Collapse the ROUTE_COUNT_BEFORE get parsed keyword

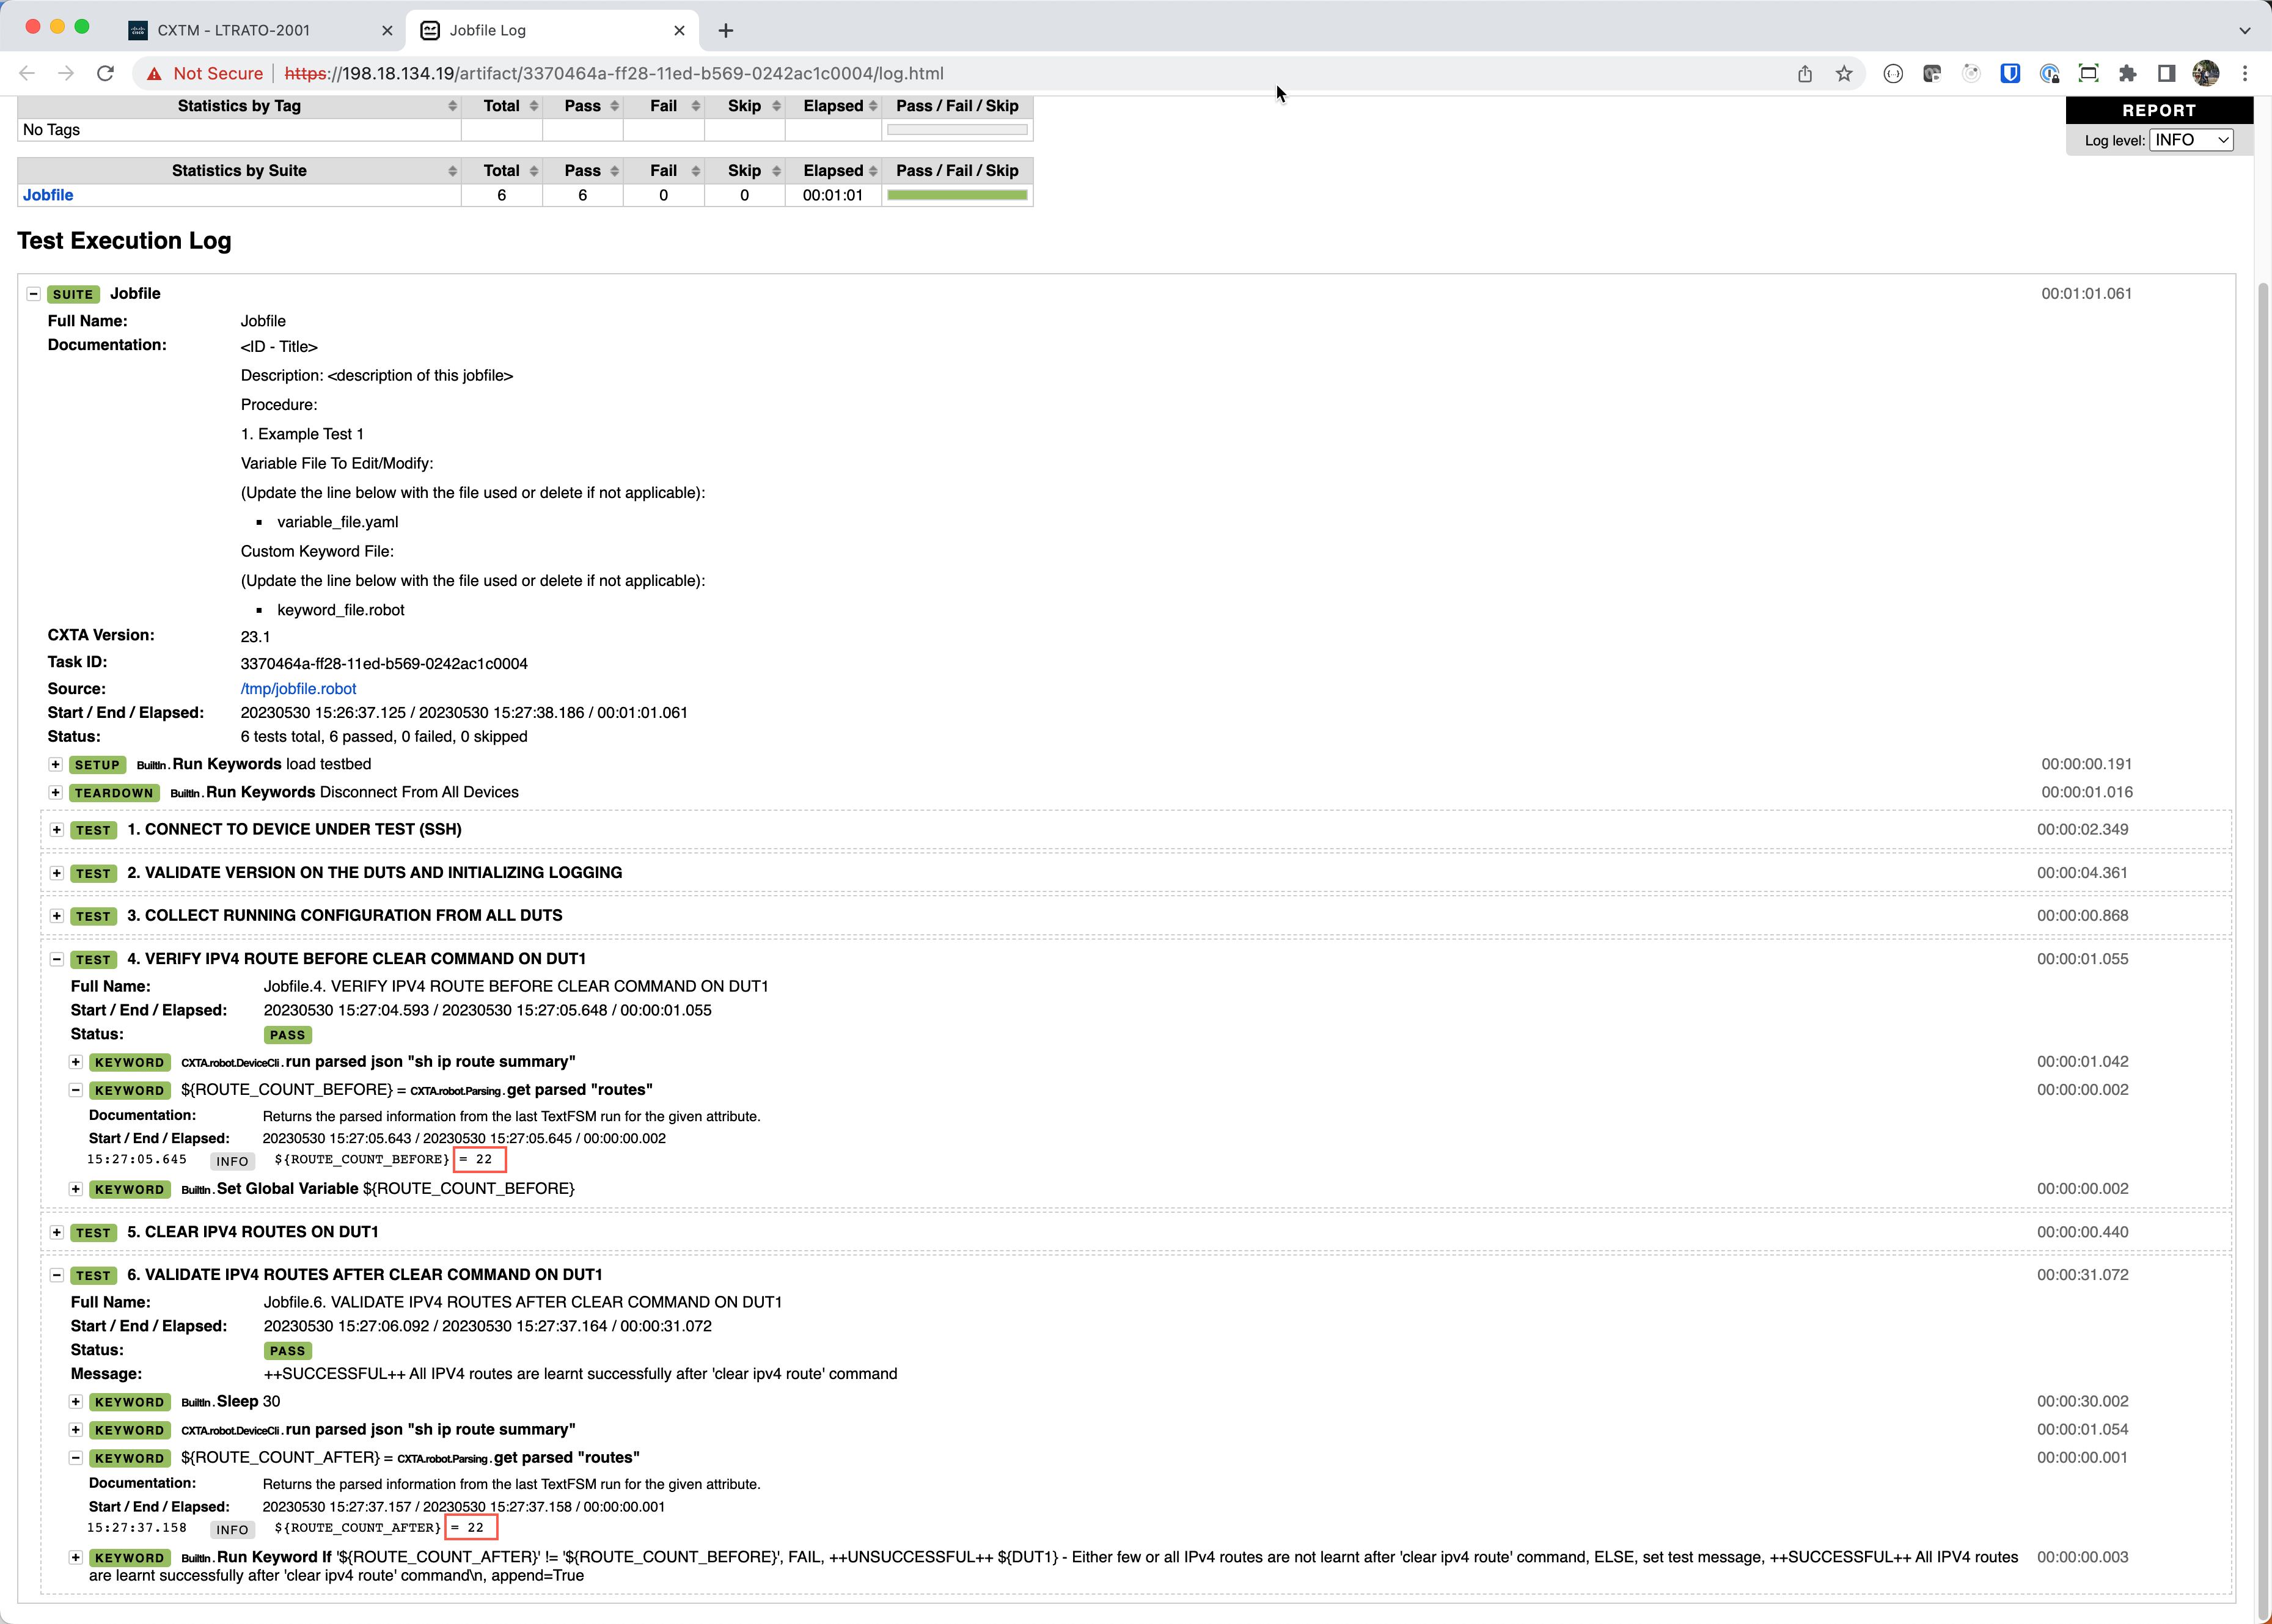(75, 1090)
